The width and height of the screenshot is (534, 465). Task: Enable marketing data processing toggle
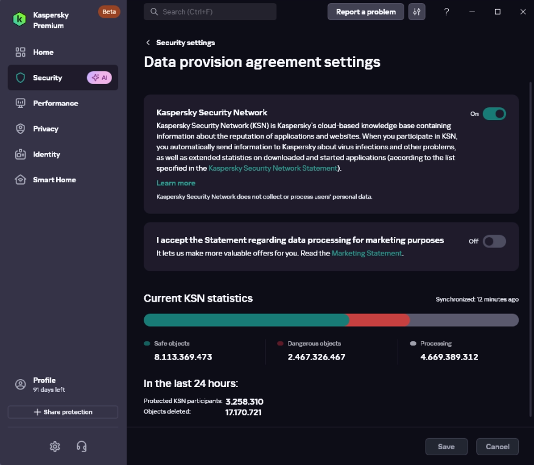[x=494, y=241]
